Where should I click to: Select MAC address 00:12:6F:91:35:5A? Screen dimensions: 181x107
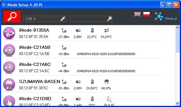pos(34,37)
